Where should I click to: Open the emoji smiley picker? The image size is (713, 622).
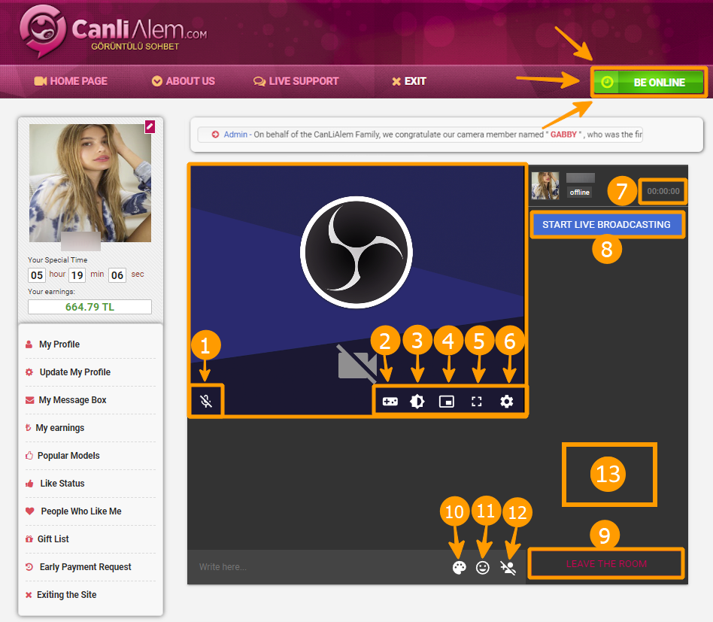(483, 568)
